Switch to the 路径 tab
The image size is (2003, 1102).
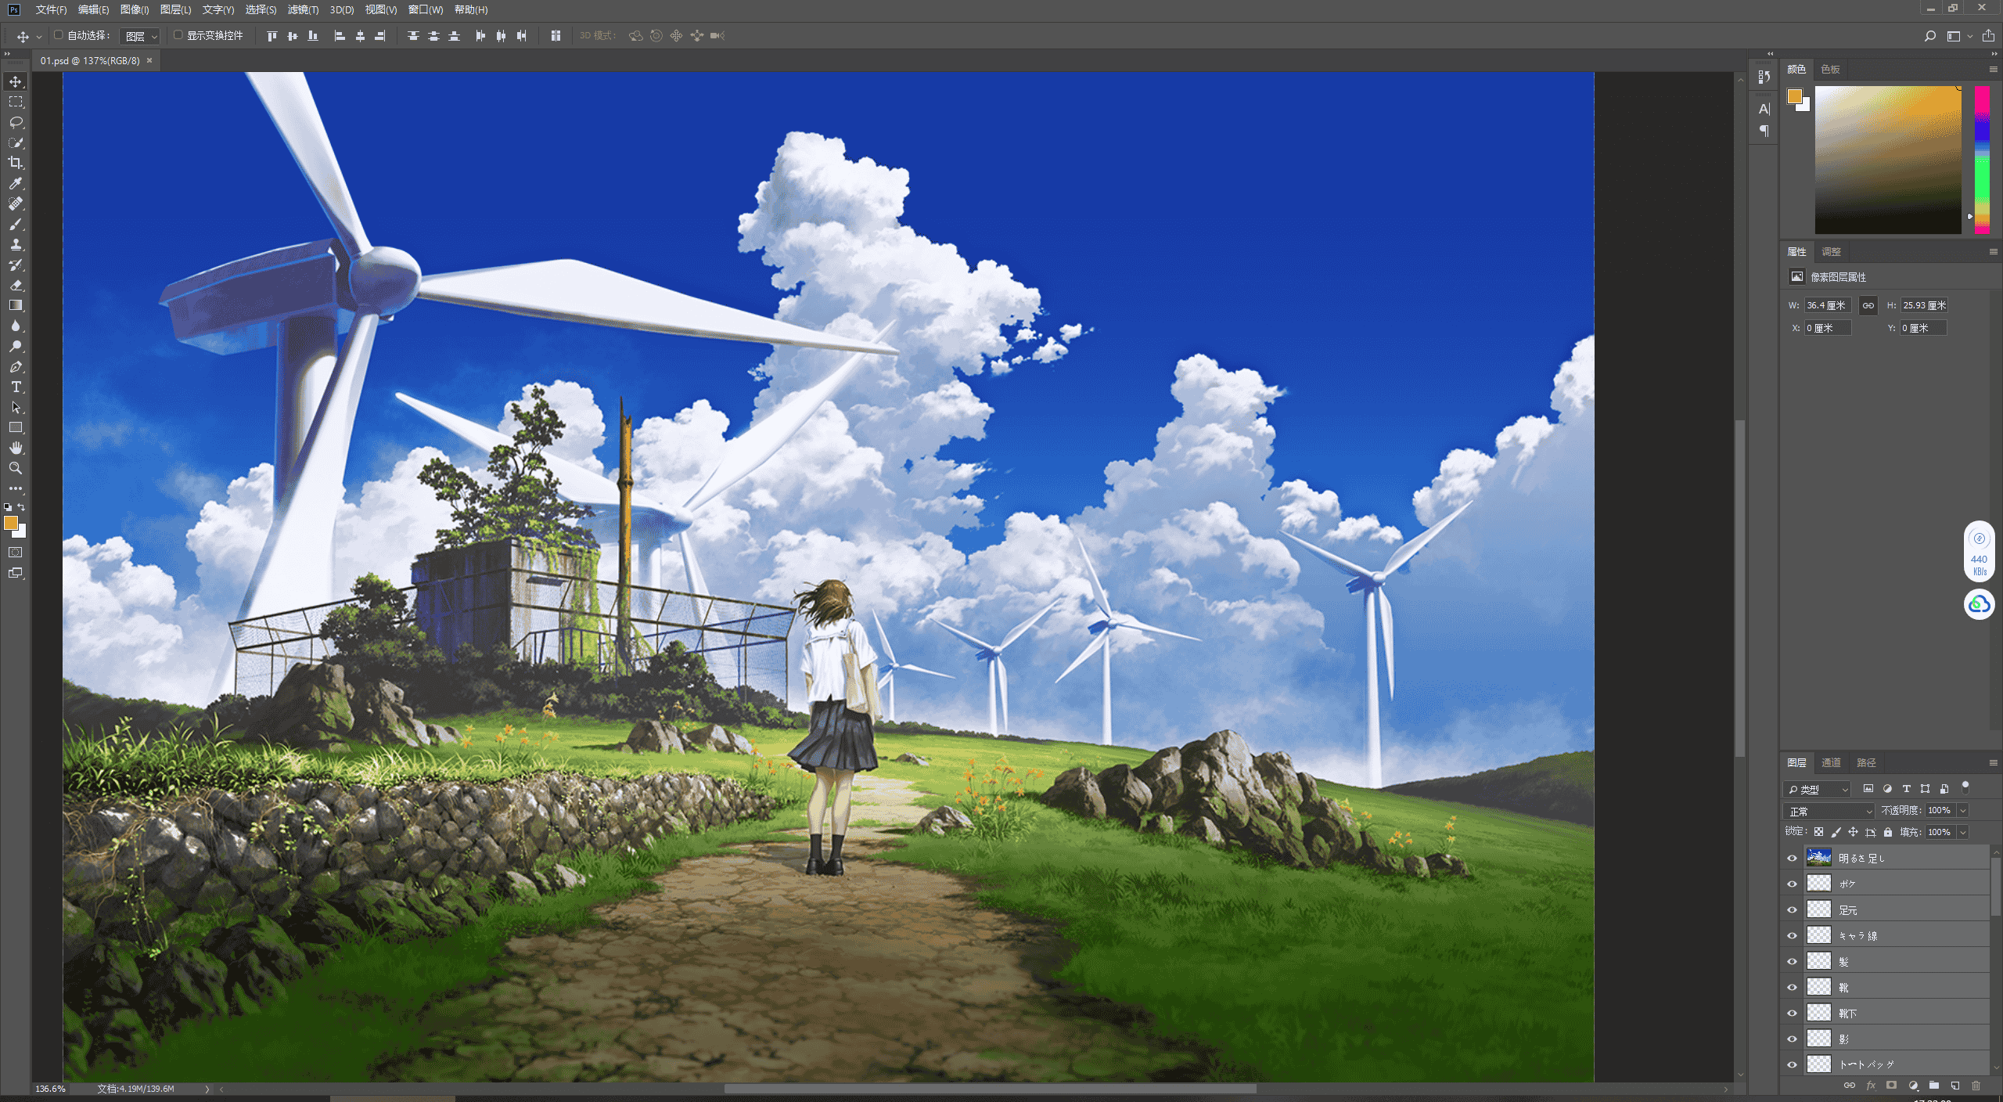pos(1866,762)
